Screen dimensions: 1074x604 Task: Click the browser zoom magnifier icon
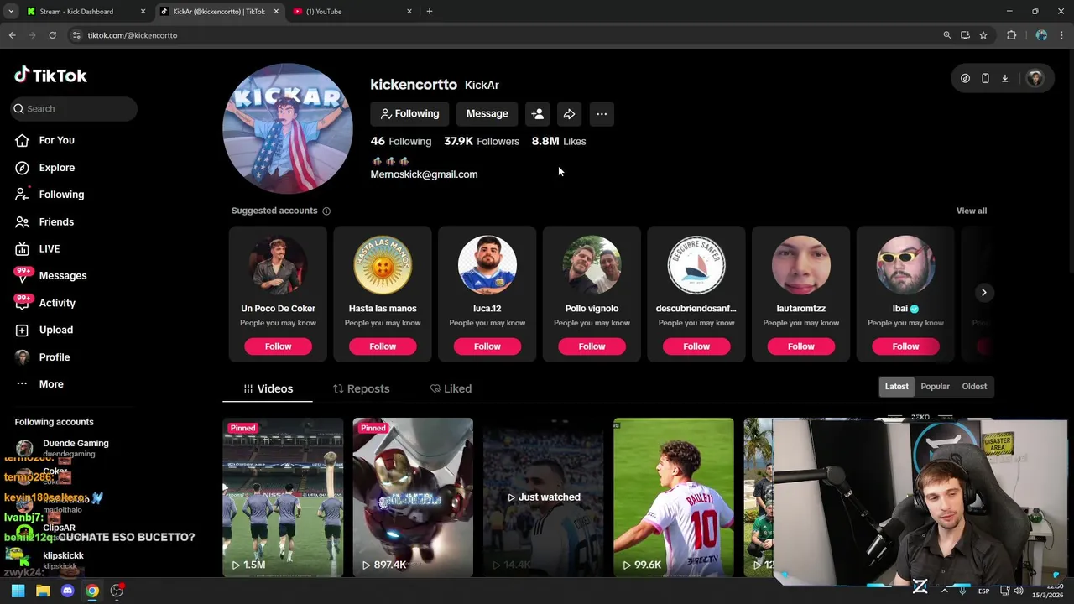[947, 35]
